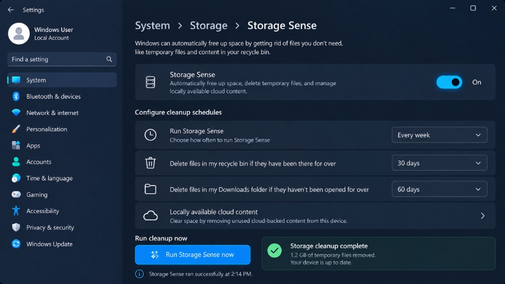Viewport: 505px width, 284px height.
Task: Click the Storage Sense breadcrumb title
Action: [282, 25]
